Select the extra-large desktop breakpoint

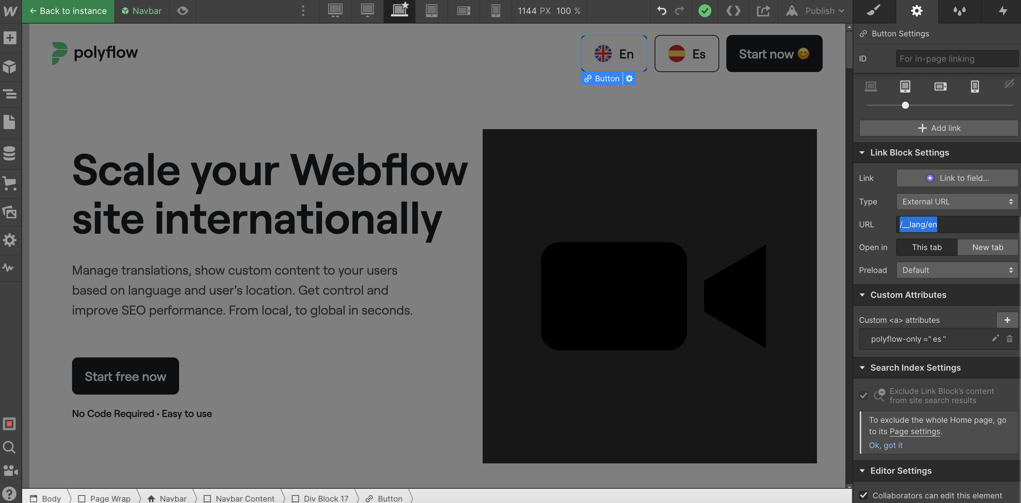tap(335, 11)
